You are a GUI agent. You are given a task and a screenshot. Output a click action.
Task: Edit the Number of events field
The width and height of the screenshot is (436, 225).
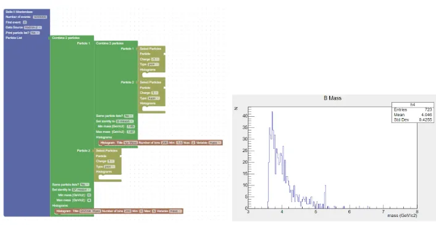click(40, 17)
